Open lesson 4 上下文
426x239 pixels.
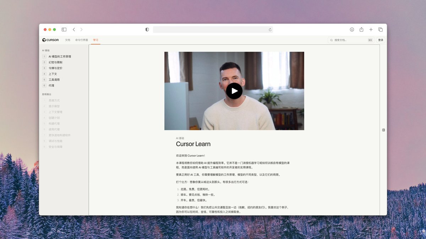click(x=53, y=74)
